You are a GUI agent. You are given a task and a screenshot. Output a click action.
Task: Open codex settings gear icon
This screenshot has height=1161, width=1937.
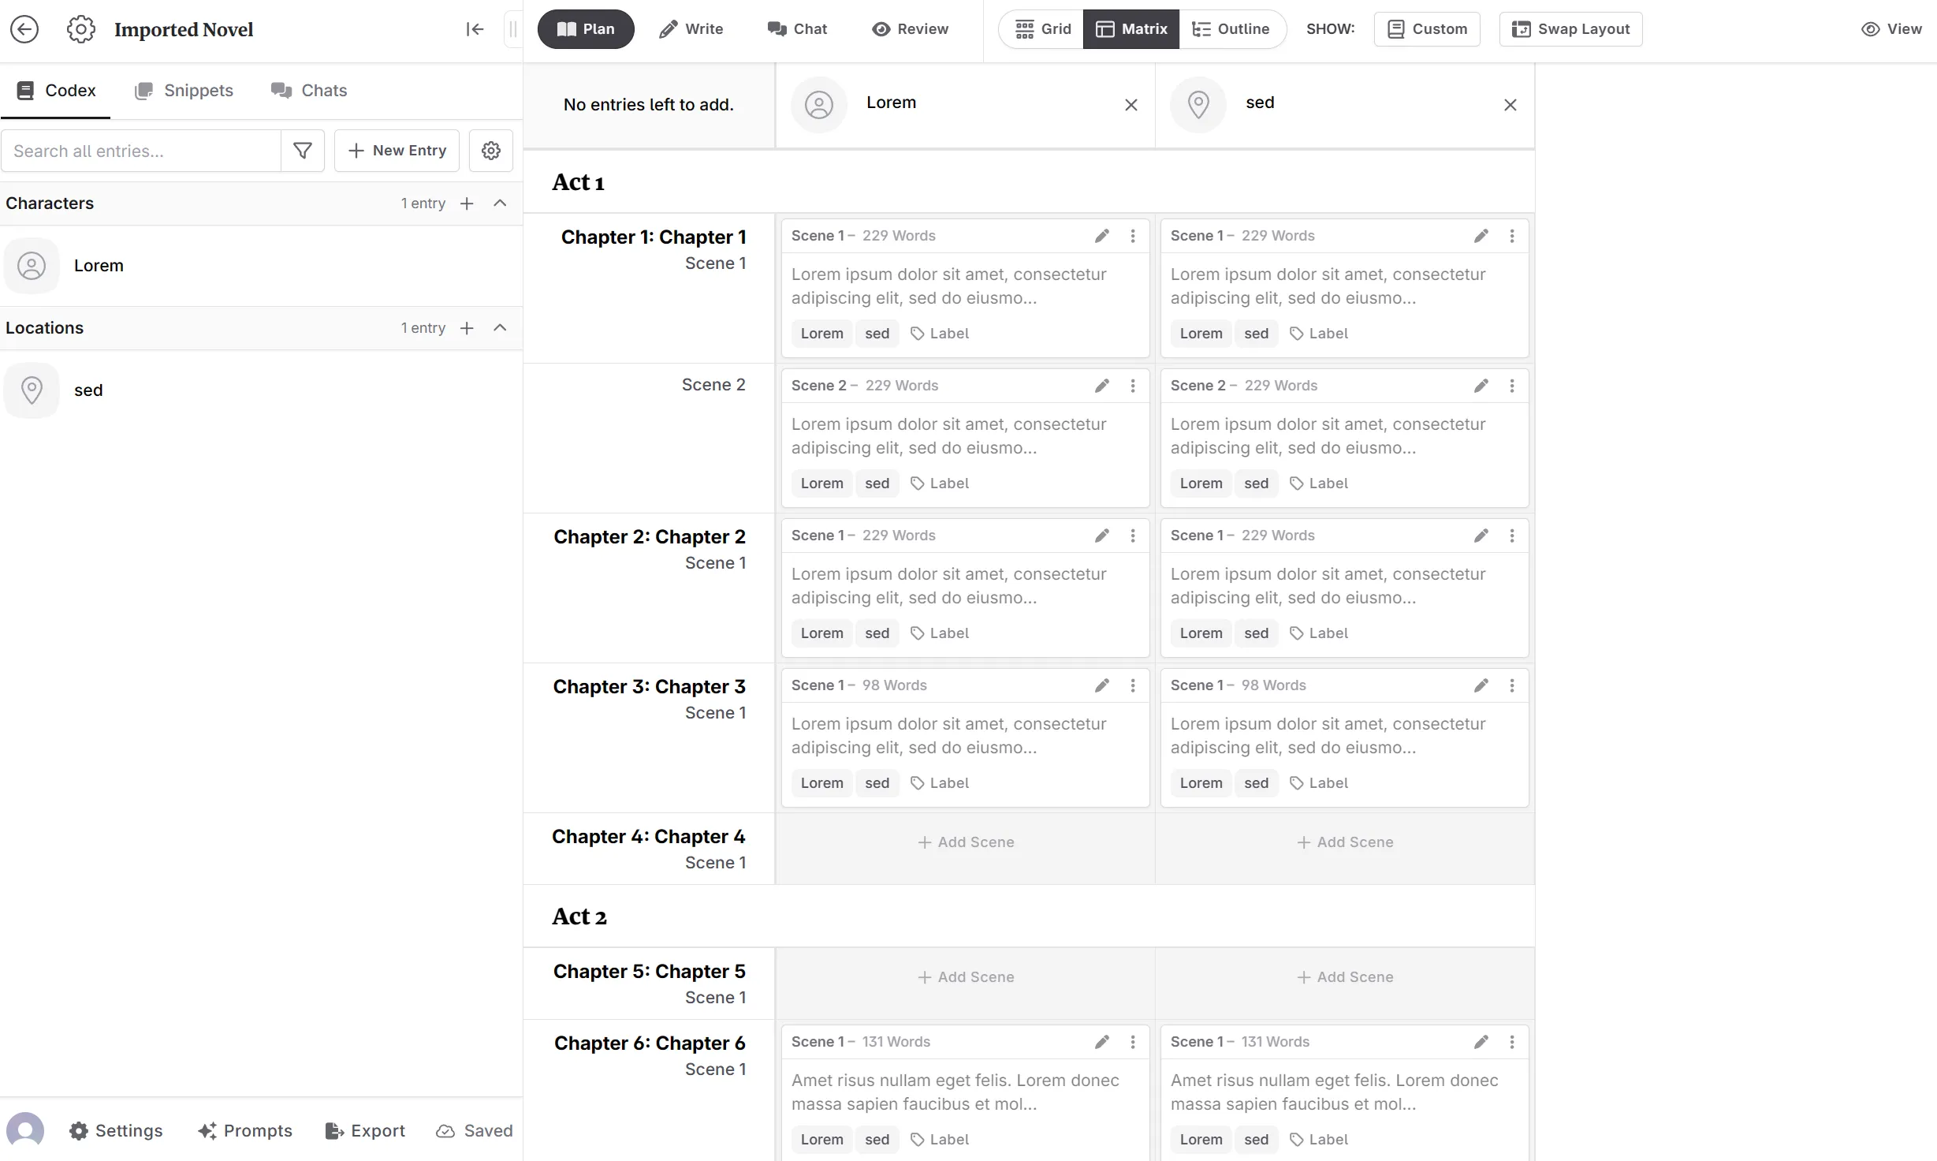pyautogui.click(x=490, y=151)
